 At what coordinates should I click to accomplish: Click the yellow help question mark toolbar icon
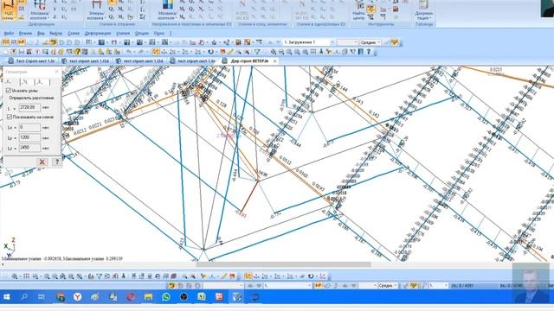pyautogui.click(x=77, y=52)
